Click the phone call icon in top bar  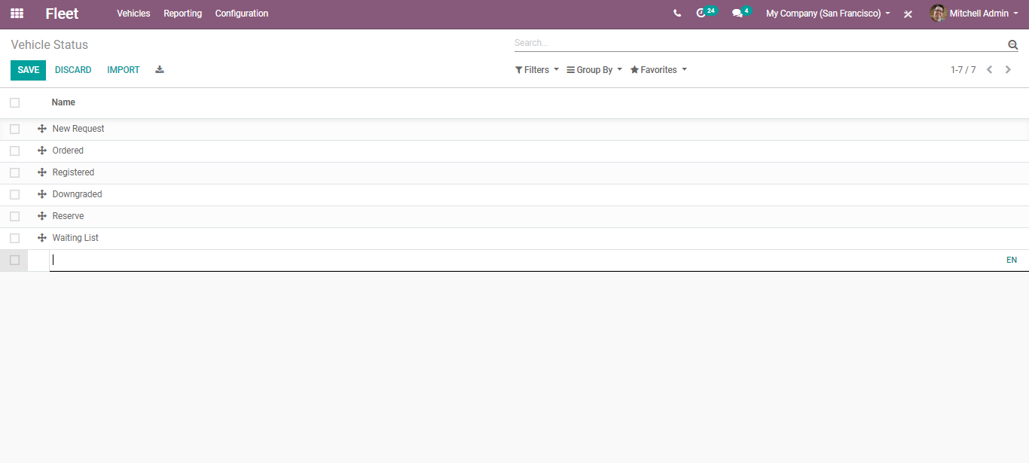click(677, 14)
